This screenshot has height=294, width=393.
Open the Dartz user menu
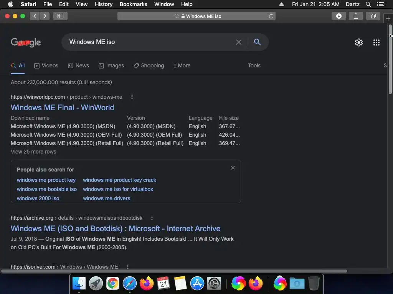(x=352, y=4)
